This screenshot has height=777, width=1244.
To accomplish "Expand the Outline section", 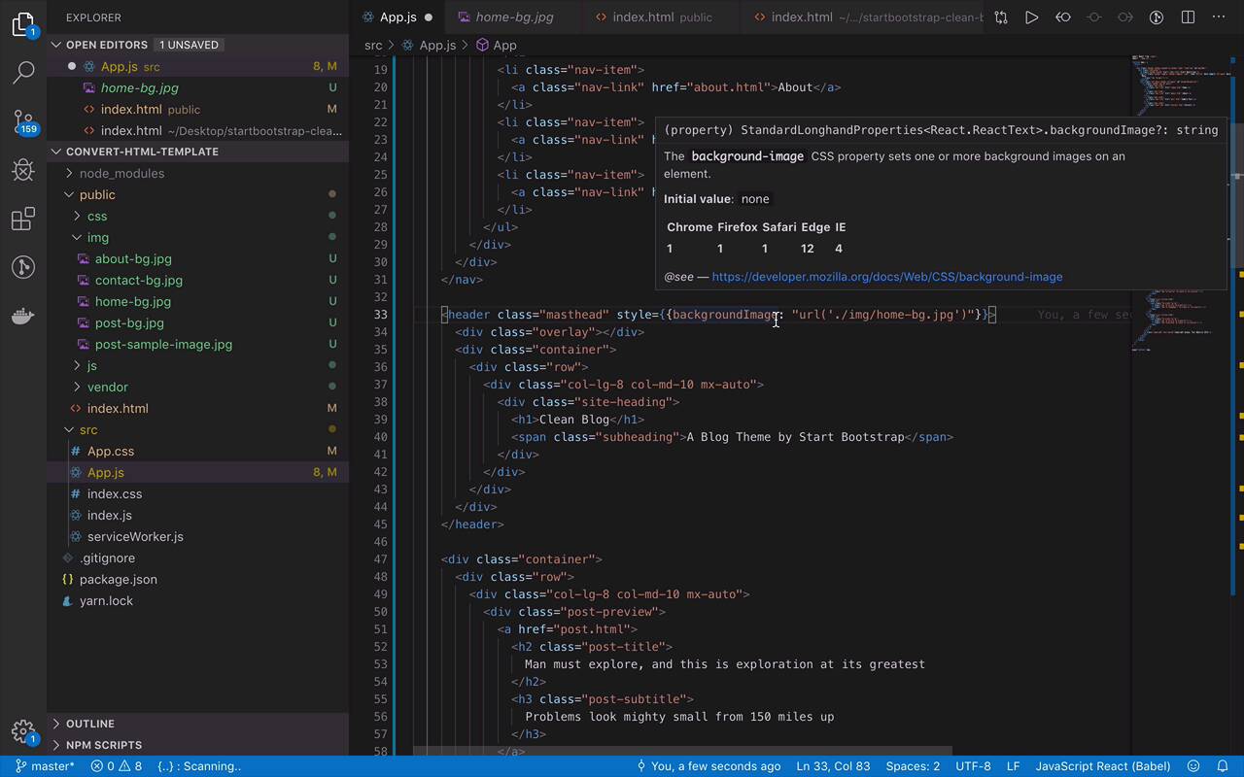I will pyautogui.click(x=198, y=724).
